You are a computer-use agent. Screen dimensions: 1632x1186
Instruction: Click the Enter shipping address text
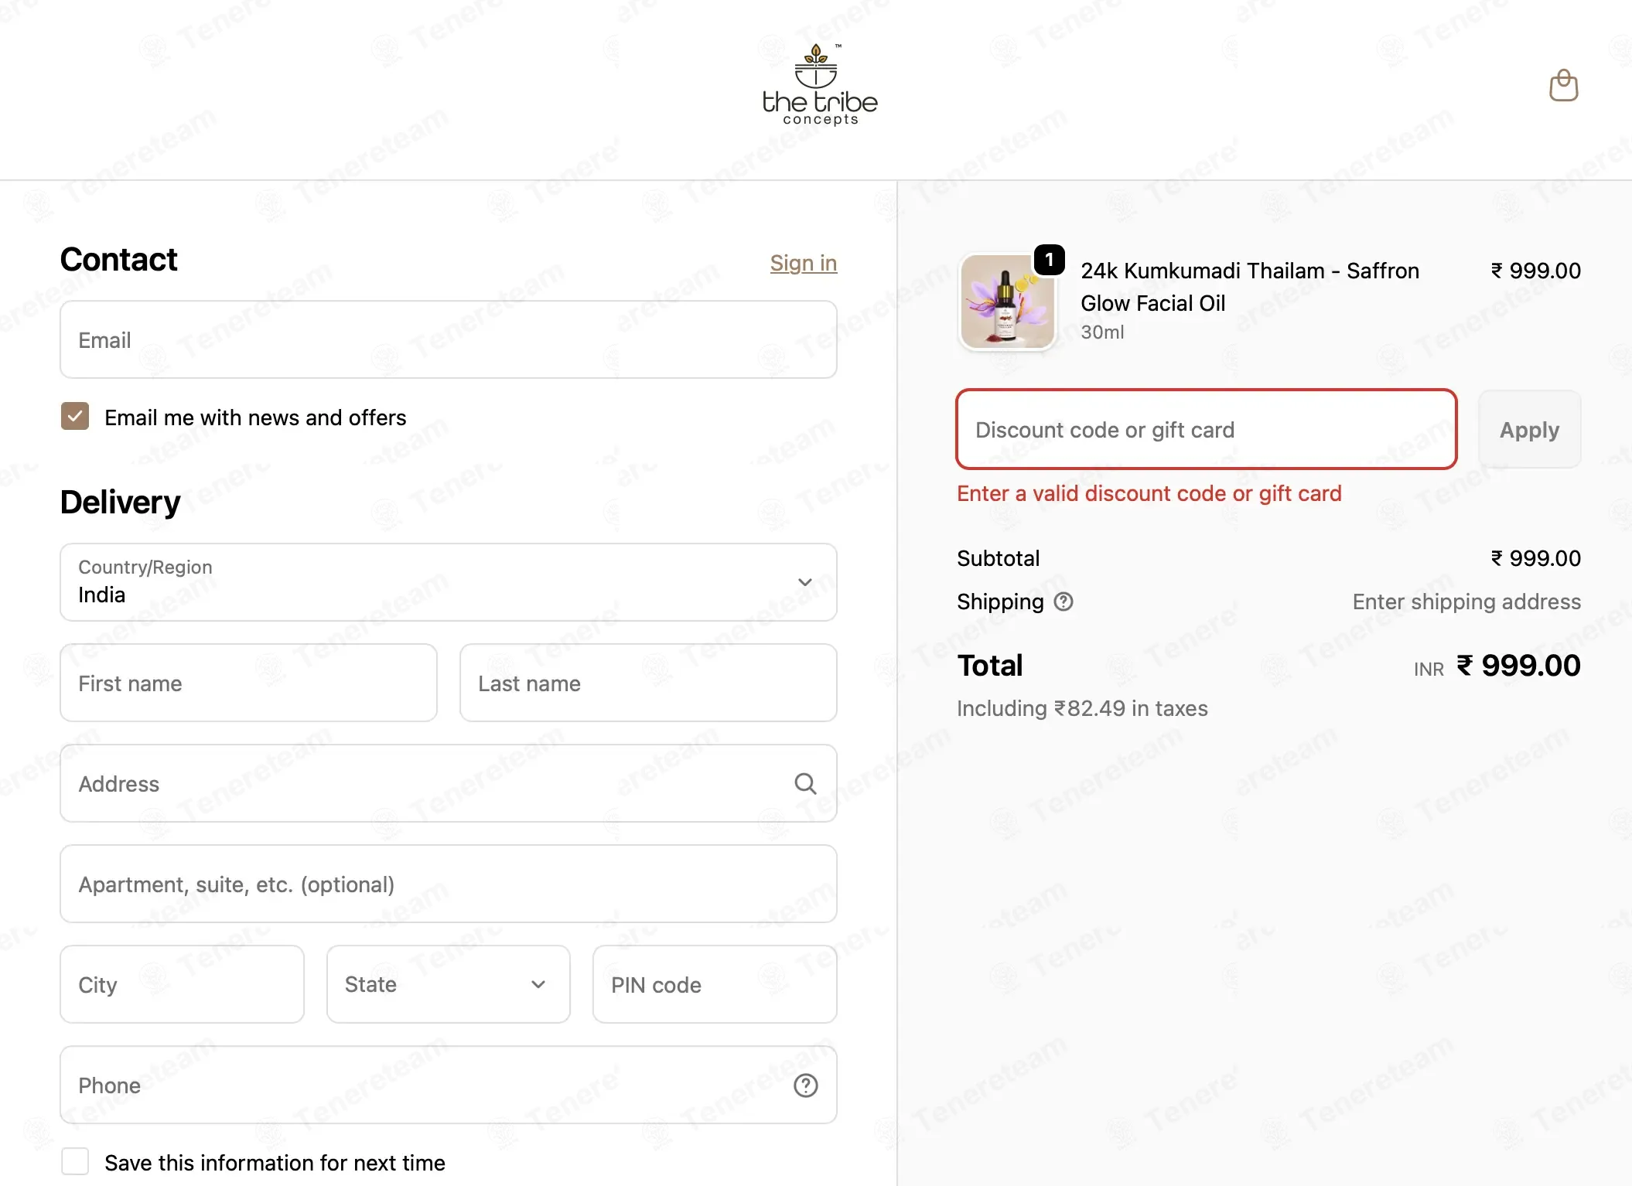1466,602
